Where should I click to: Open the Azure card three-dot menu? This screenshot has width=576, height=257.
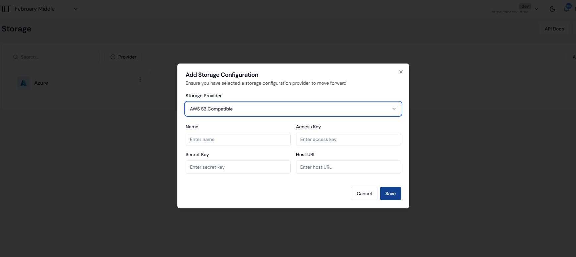pyautogui.click(x=140, y=80)
